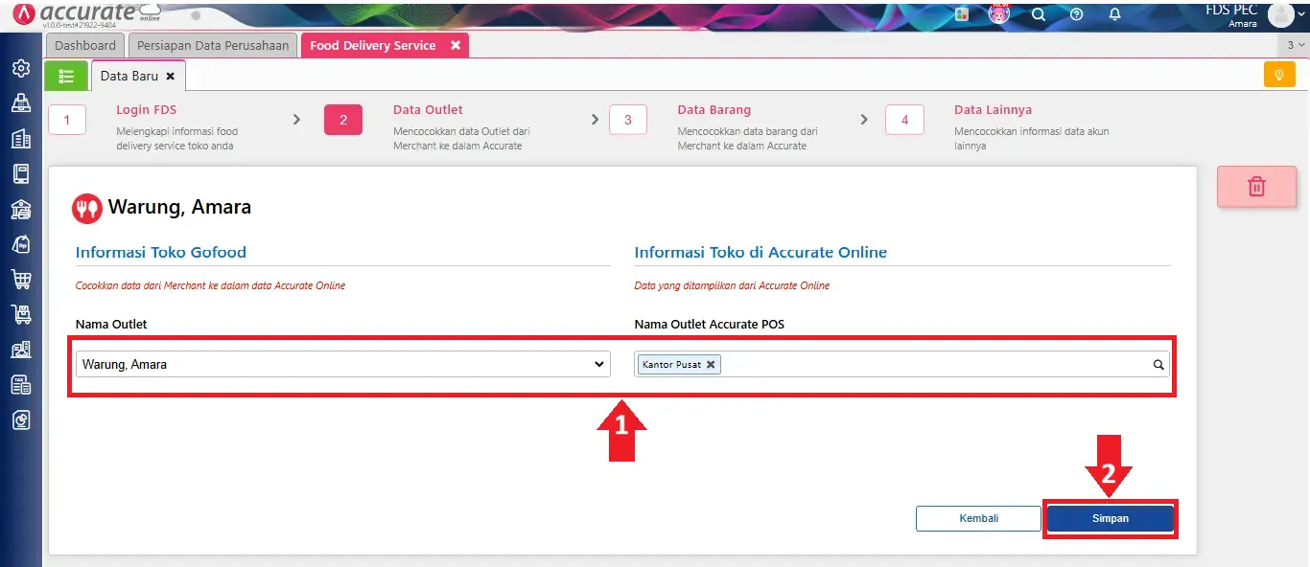The image size is (1310, 567).
Task: Switch to Persiapan Data Perusahaan tab
Action: [213, 45]
